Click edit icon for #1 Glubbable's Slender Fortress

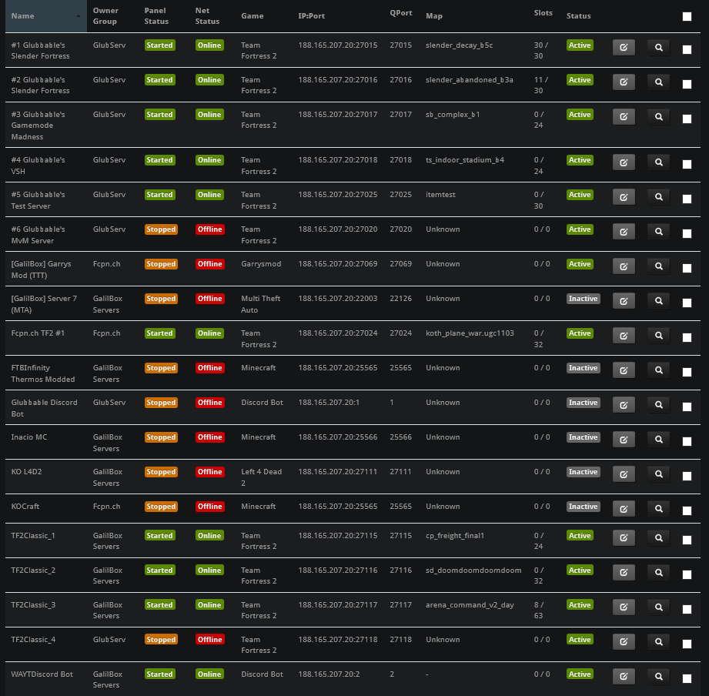624,48
